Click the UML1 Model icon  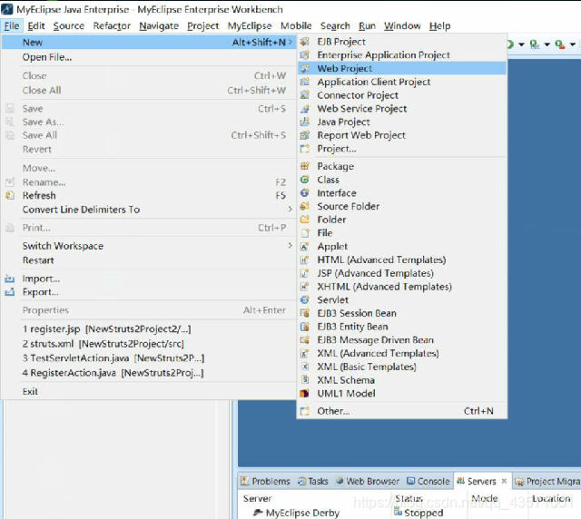click(x=305, y=393)
